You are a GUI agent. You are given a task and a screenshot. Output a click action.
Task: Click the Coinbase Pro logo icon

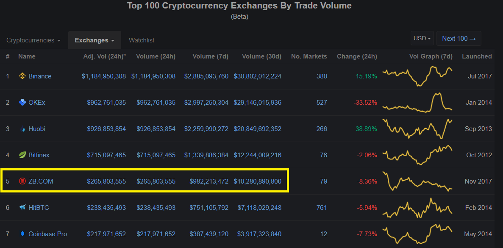click(x=22, y=234)
